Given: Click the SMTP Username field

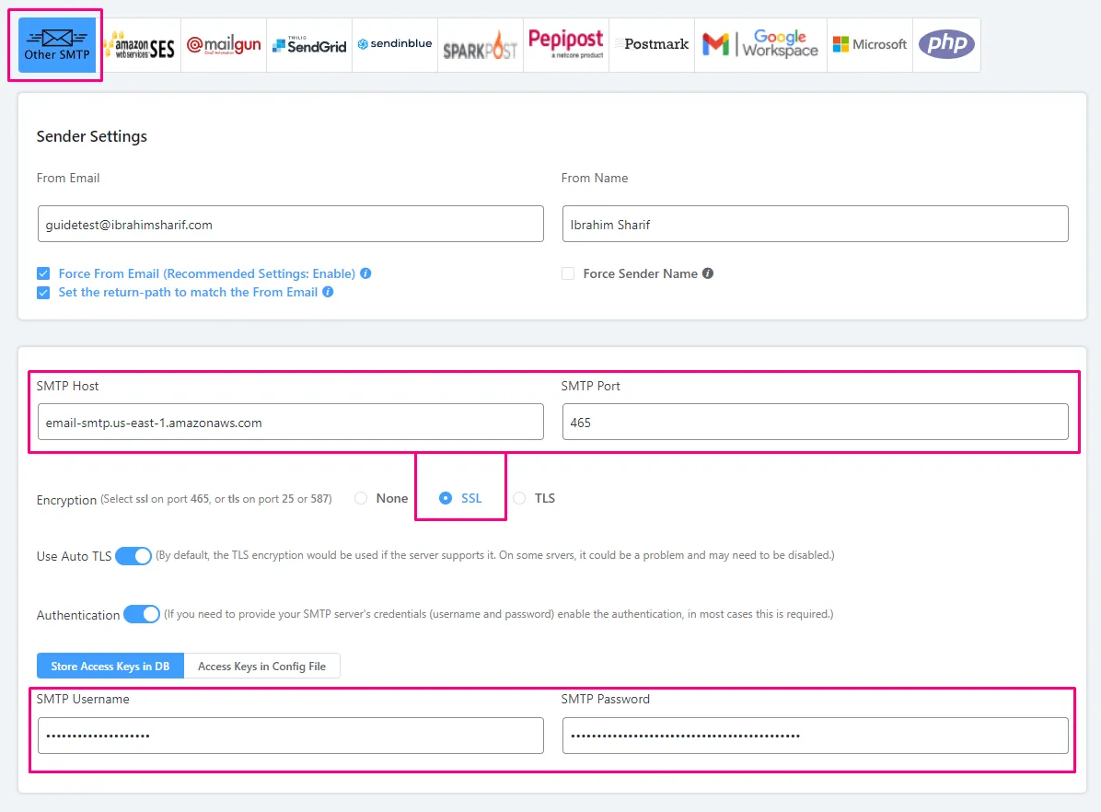Looking at the screenshot, I should pos(291,736).
